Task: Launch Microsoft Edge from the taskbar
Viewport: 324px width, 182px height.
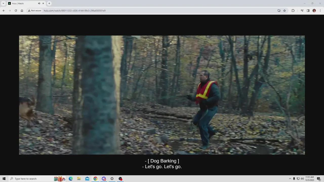Action: click(x=71, y=179)
